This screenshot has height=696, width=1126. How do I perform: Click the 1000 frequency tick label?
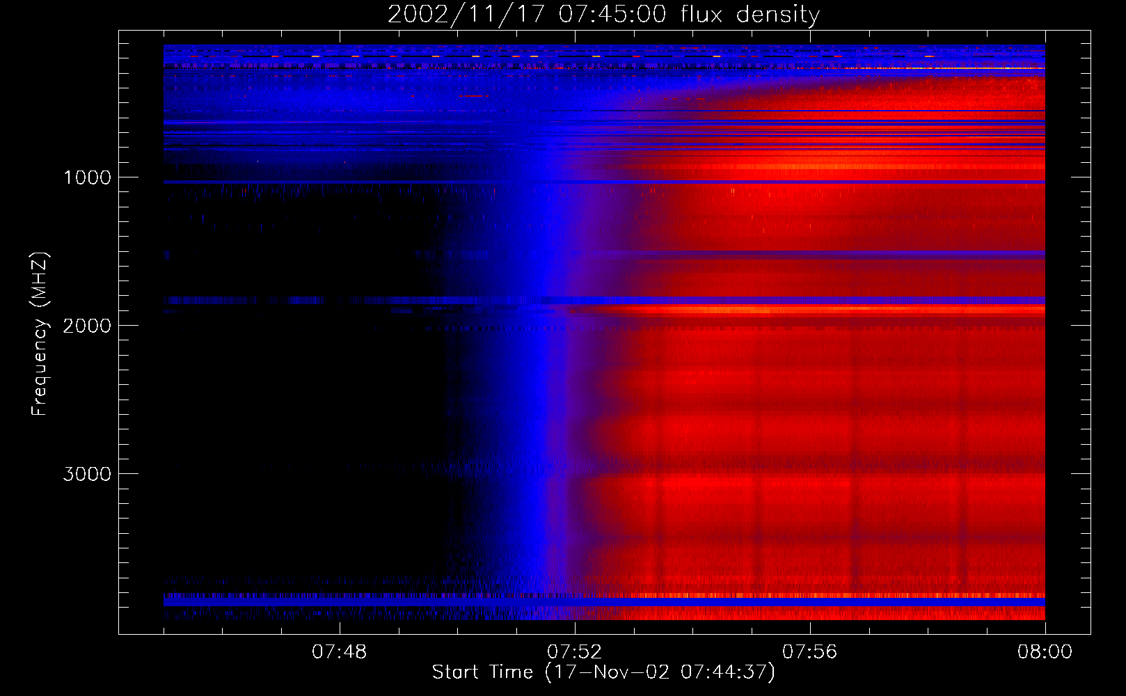87,177
